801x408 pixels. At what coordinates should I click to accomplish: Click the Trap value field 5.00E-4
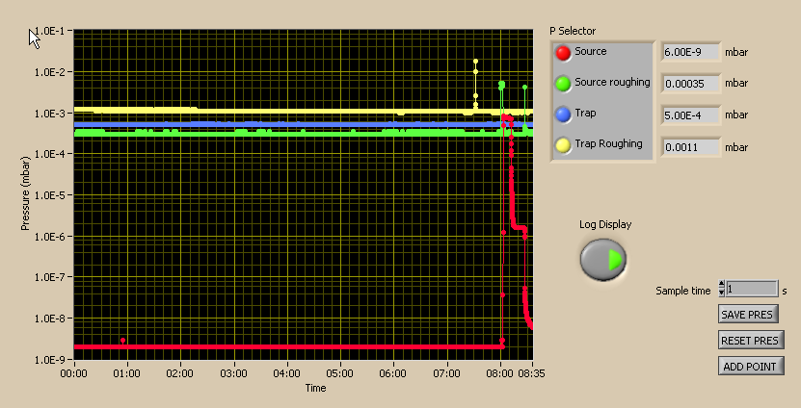coord(691,115)
